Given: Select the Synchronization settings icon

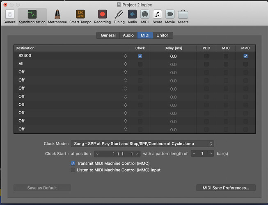Looking at the screenshot, I should pyautogui.click(x=32, y=17).
